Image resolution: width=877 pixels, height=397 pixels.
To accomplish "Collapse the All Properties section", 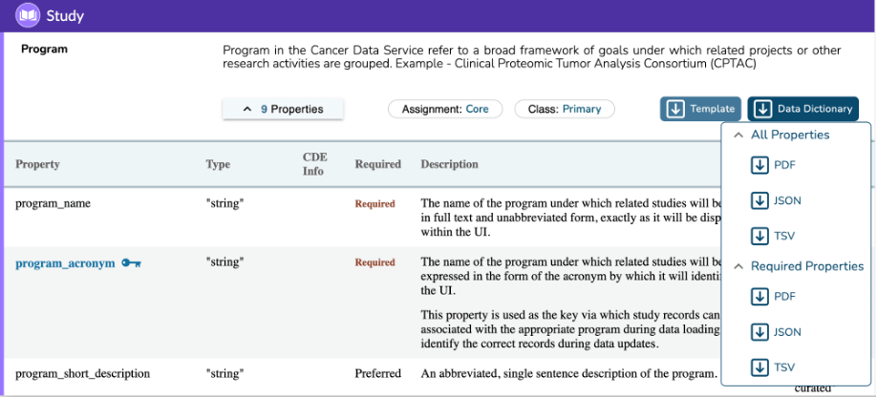I will point(738,136).
